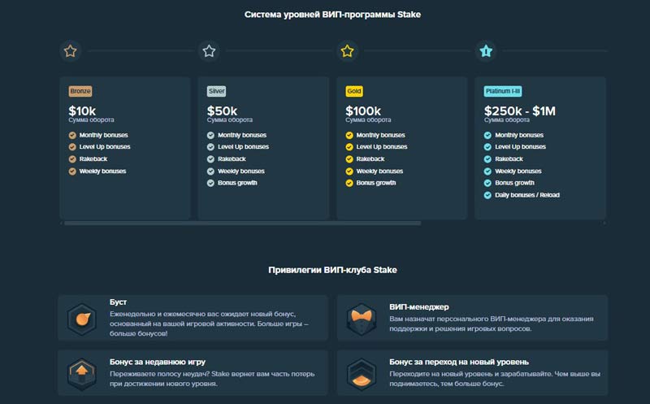Click the Gold tier star icon
650x404 pixels.
[347, 51]
